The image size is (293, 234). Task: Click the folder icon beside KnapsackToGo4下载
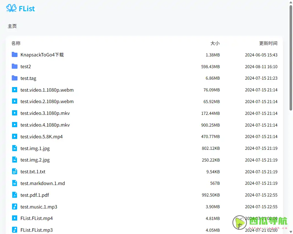click(x=15, y=54)
